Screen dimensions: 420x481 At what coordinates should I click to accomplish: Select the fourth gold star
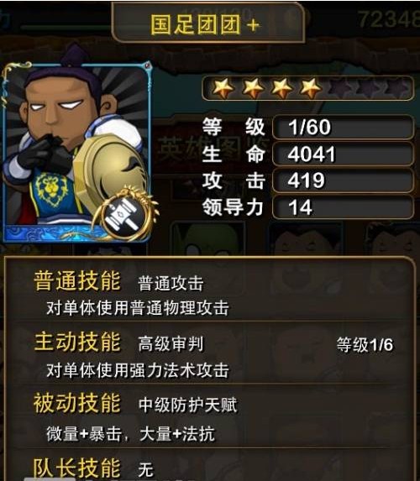point(310,88)
